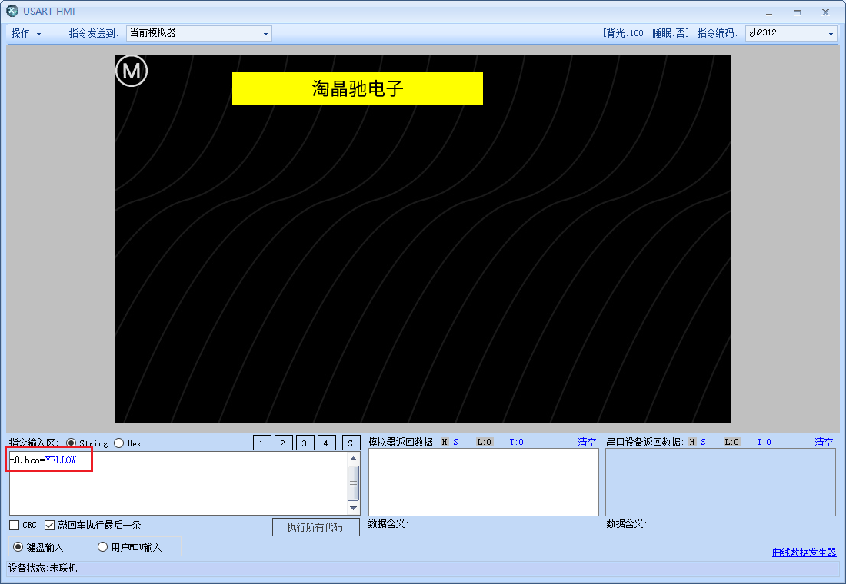Click quick command button 2

(x=283, y=443)
